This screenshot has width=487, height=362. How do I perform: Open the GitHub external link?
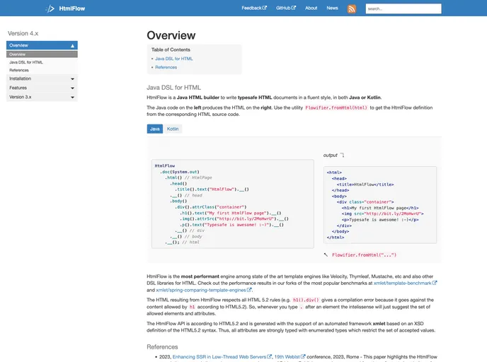(x=286, y=8)
